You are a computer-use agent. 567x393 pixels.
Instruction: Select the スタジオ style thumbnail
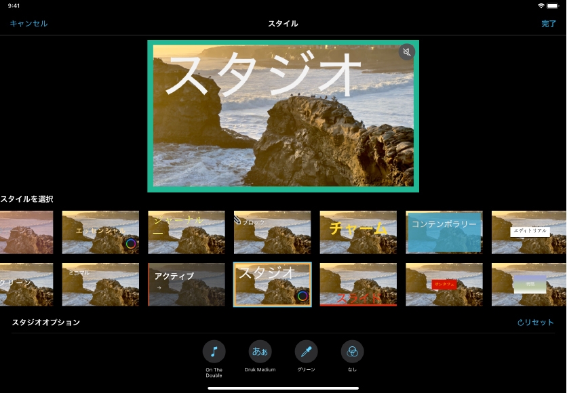272,284
